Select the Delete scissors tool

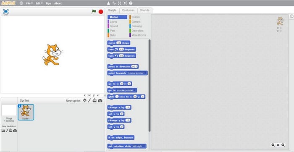114,3
